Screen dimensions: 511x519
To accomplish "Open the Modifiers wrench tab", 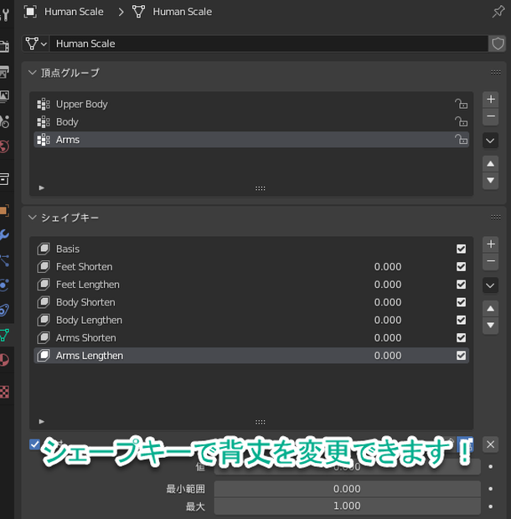I will 4,235.
